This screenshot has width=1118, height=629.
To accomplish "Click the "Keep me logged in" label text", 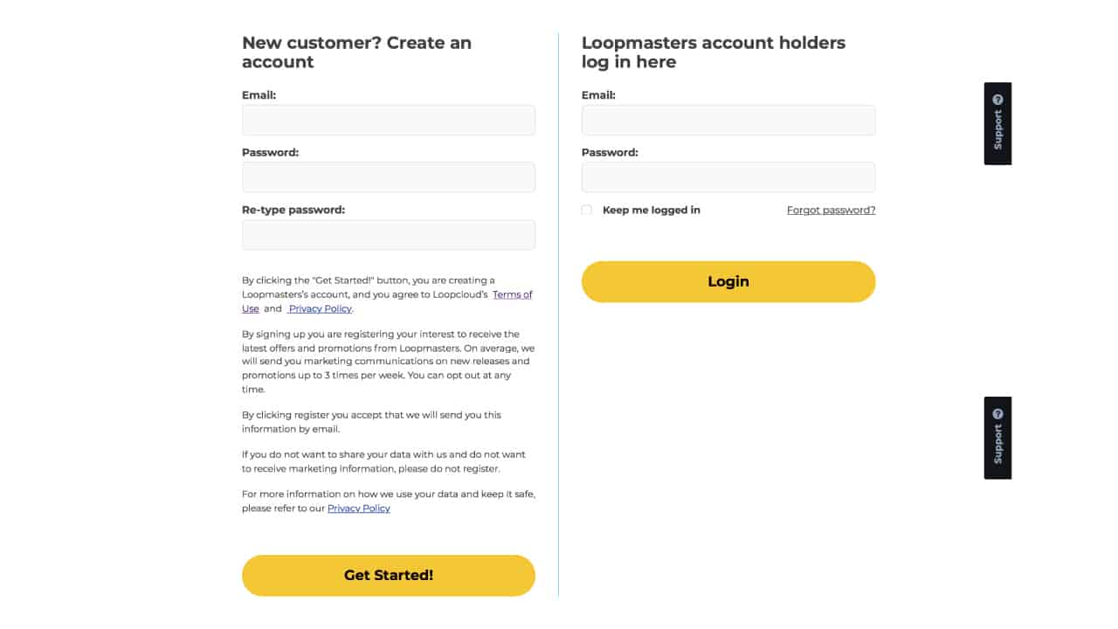I will (651, 211).
